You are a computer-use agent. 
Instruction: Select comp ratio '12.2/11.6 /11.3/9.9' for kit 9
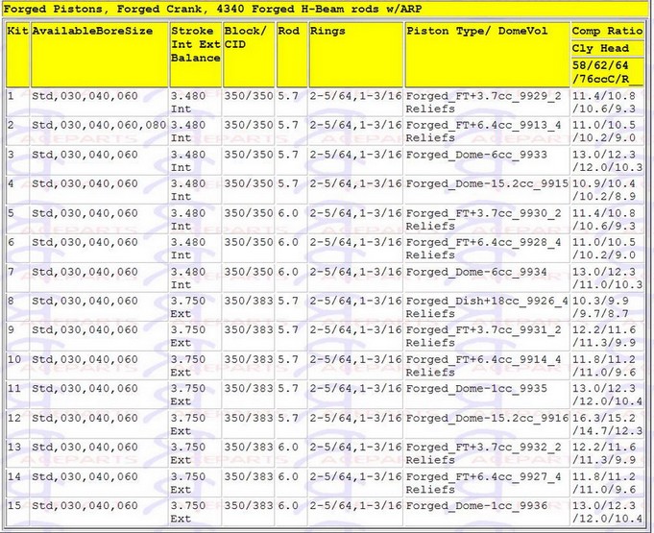pyautogui.click(x=607, y=336)
